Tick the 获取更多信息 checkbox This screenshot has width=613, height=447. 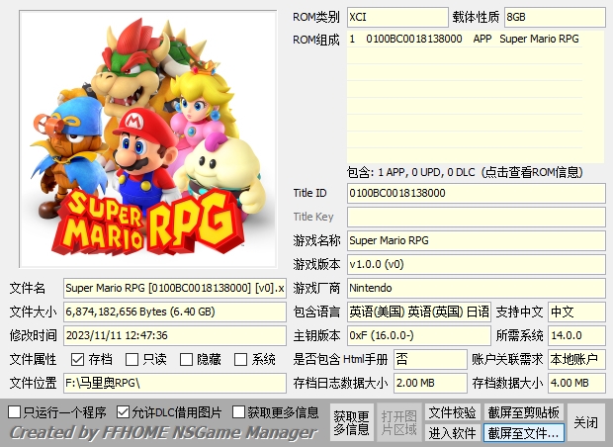(x=238, y=411)
